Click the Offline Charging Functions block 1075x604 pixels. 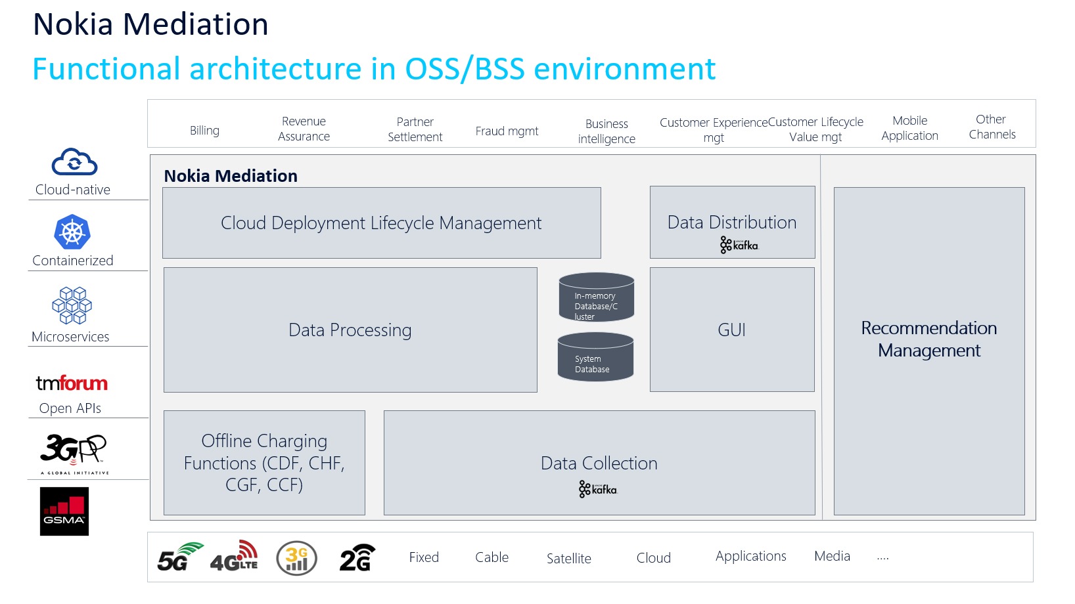(x=264, y=463)
